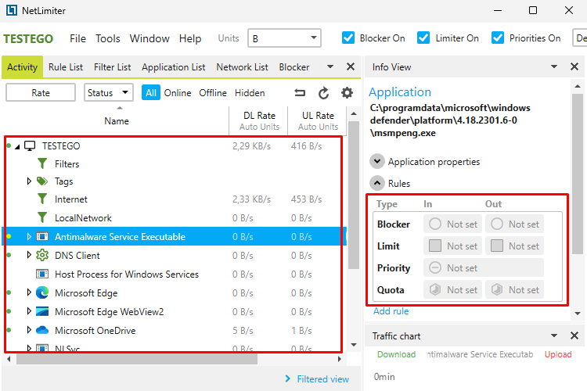Click the Host Process for Windows Services icon

point(42,274)
